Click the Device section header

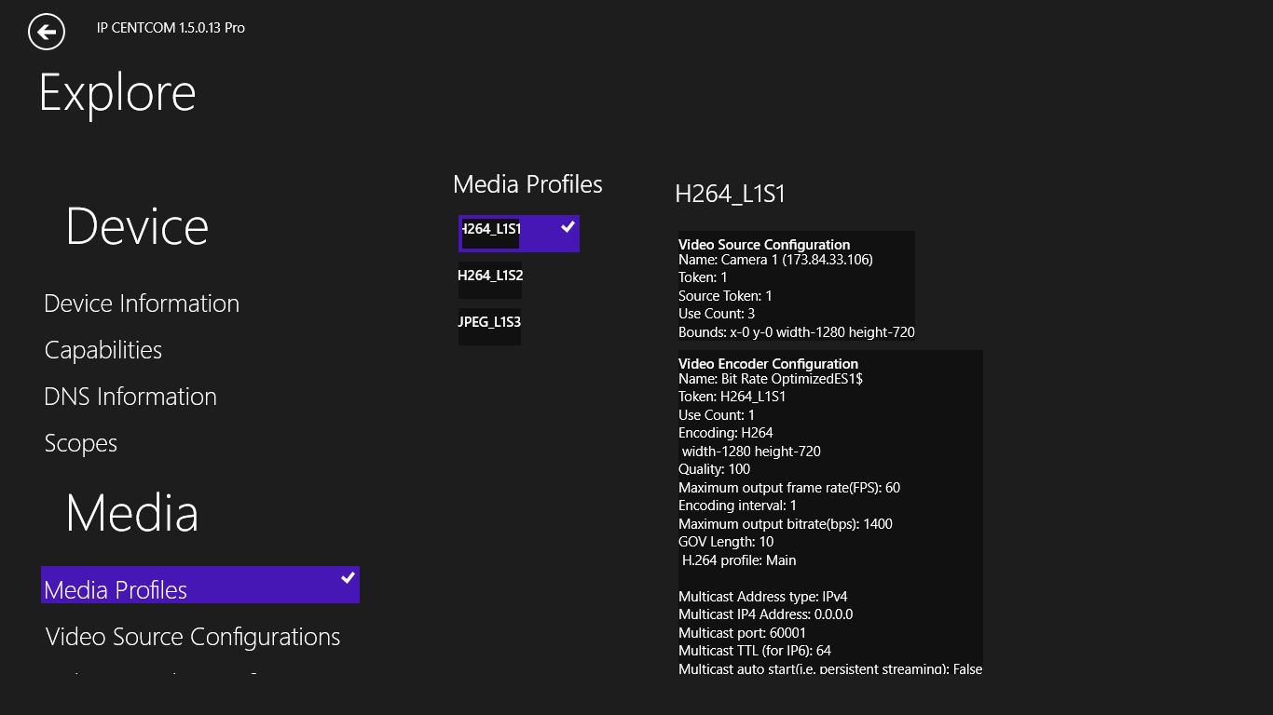[137, 227]
